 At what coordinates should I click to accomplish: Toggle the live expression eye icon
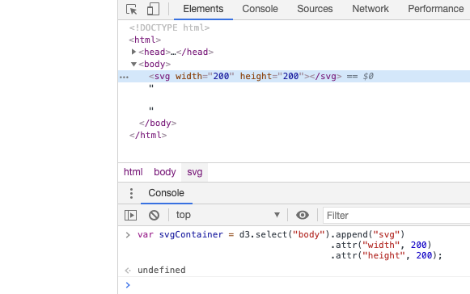[303, 215]
